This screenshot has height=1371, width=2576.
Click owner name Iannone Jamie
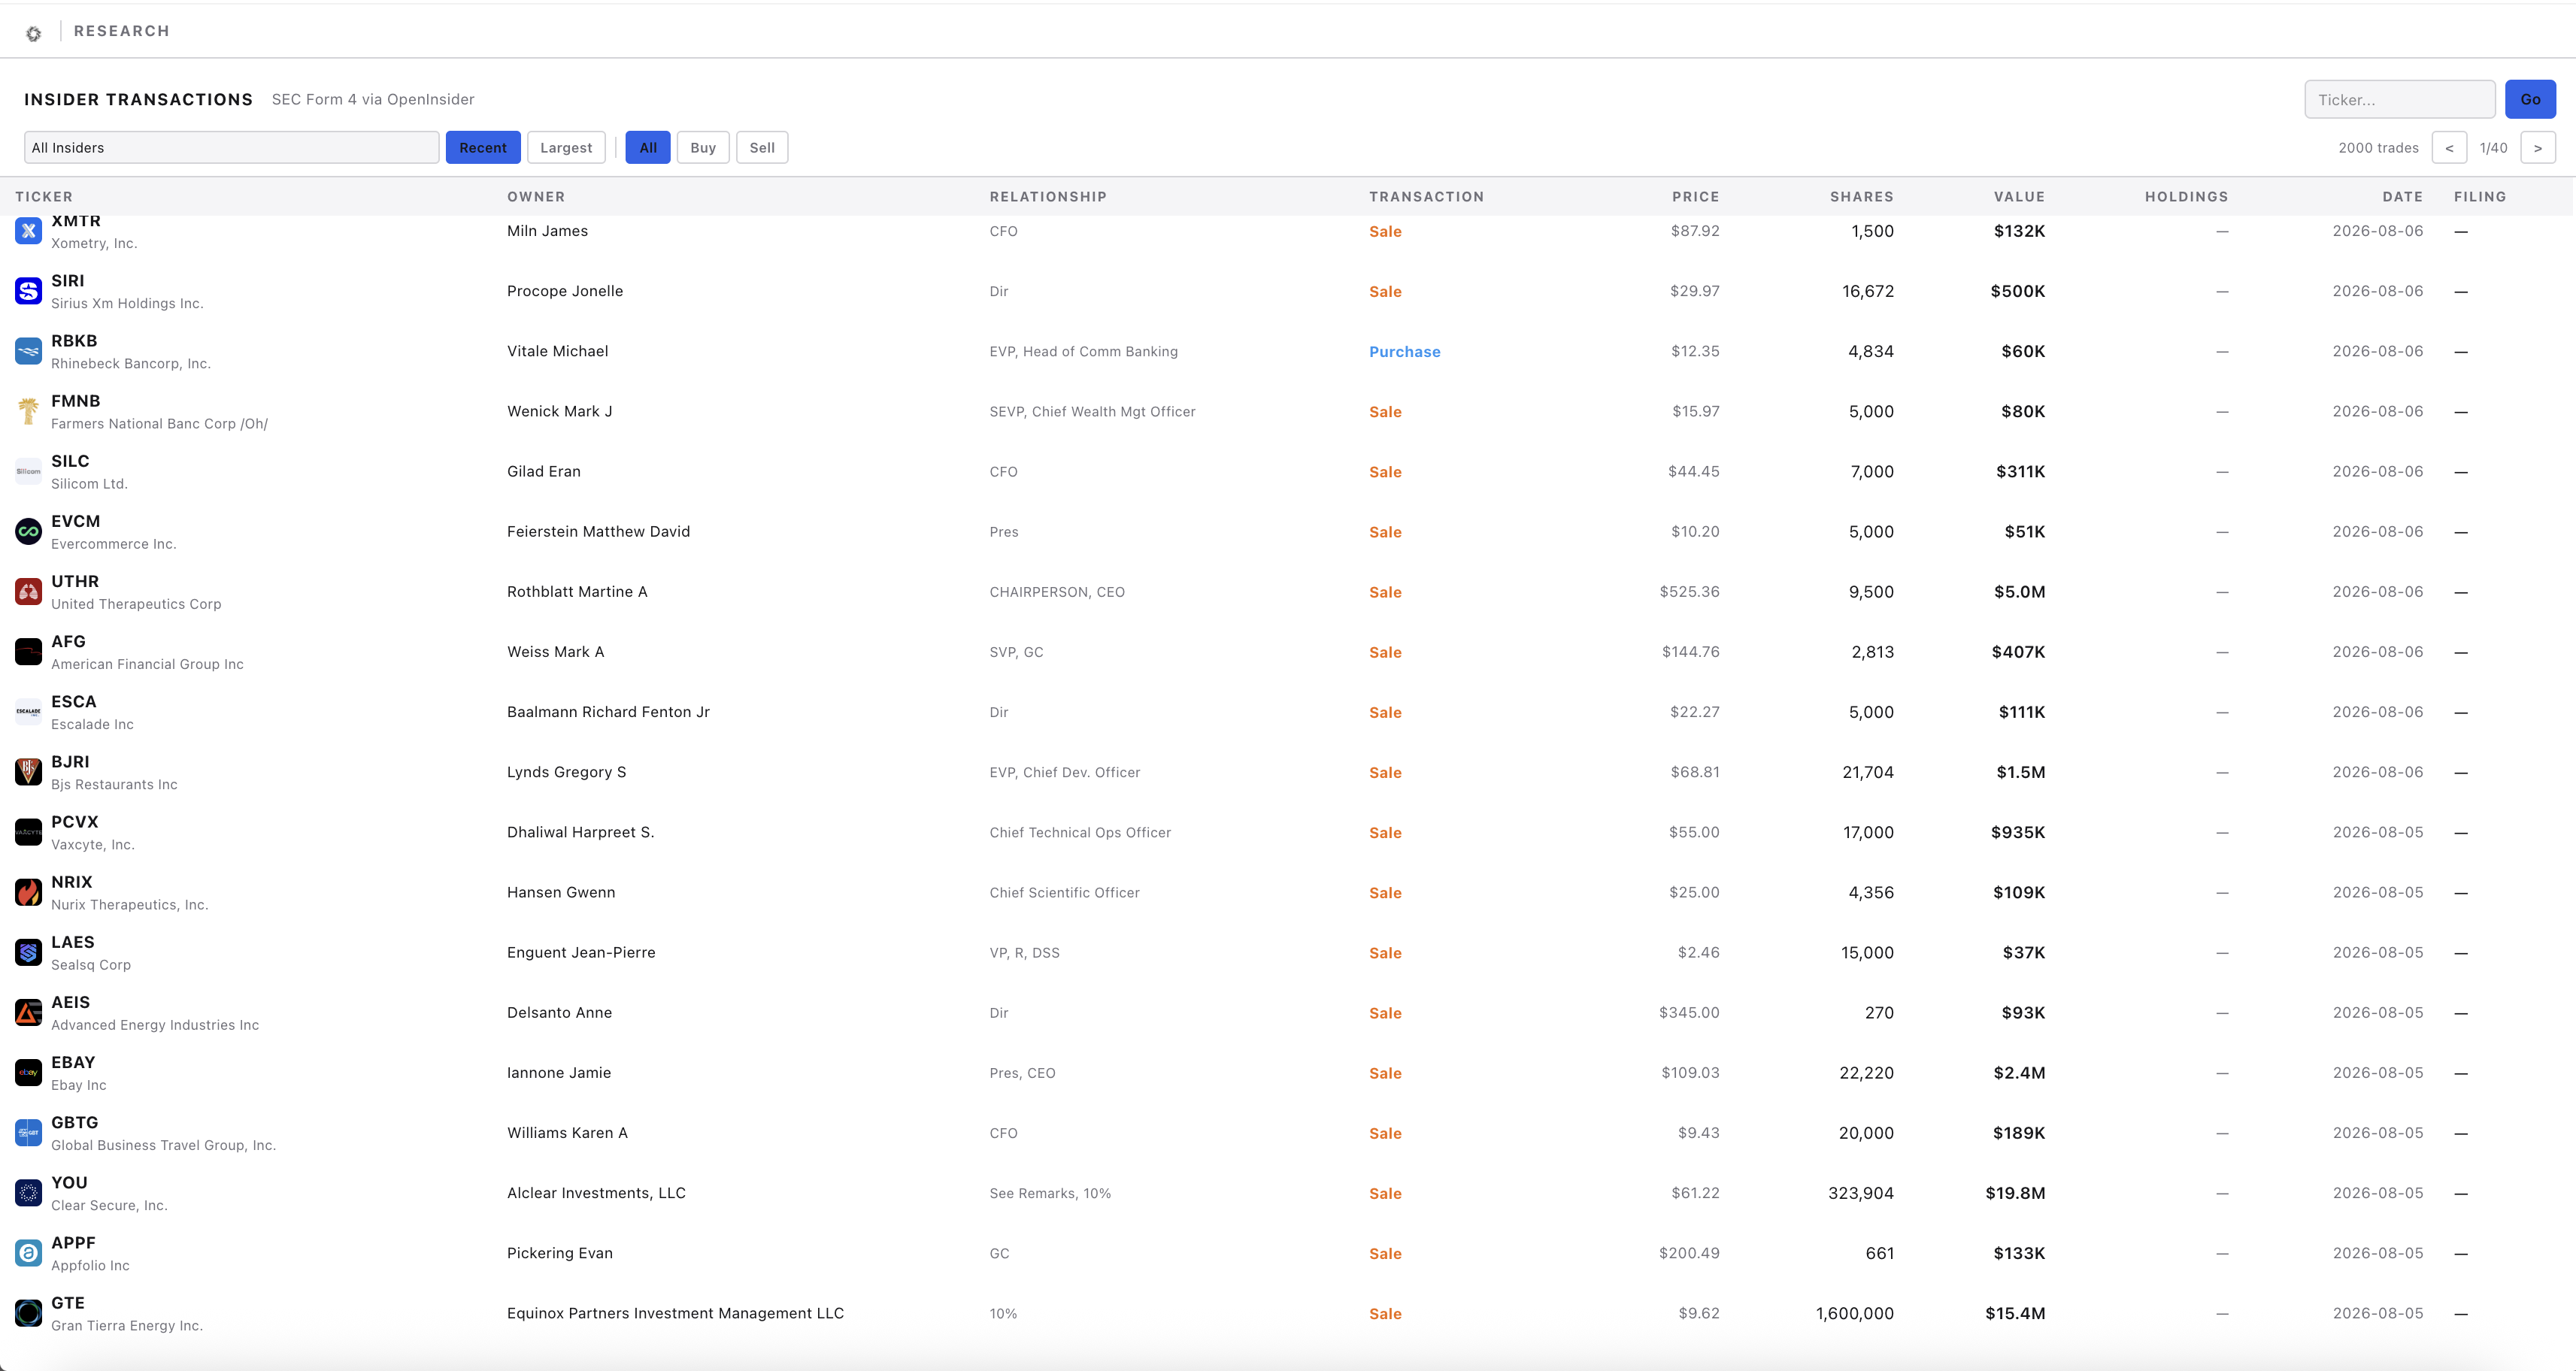[559, 1073]
